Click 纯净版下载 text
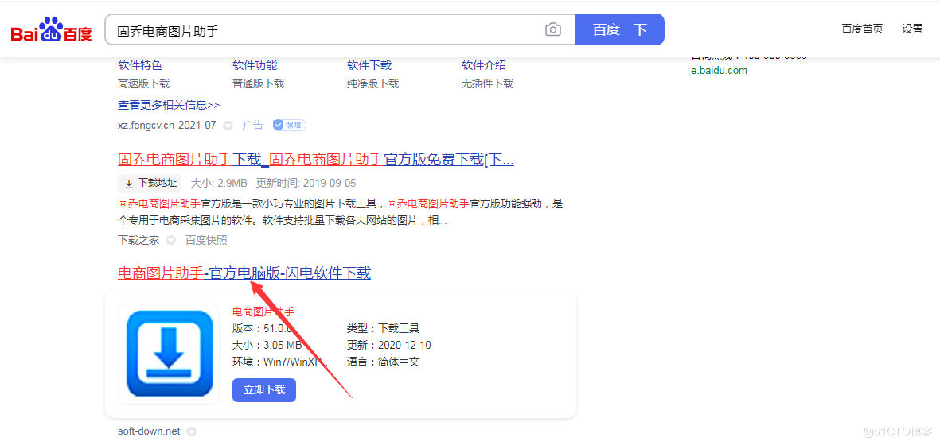 tap(372, 83)
